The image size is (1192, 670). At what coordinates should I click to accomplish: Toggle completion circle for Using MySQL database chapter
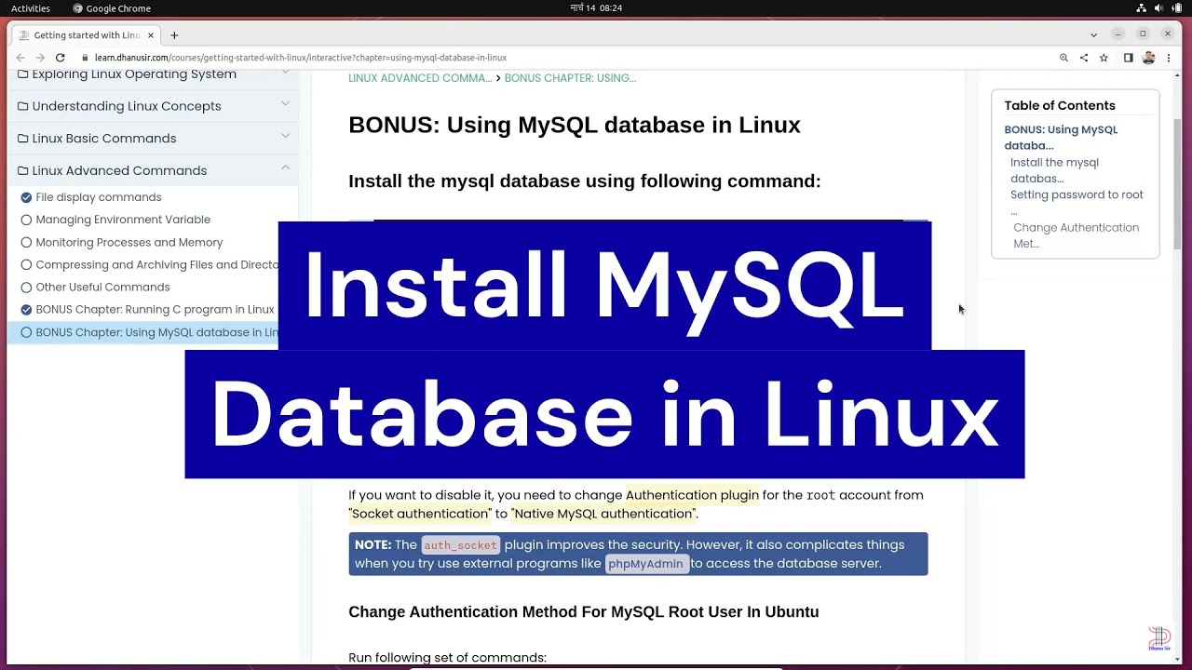pos(26,332)
